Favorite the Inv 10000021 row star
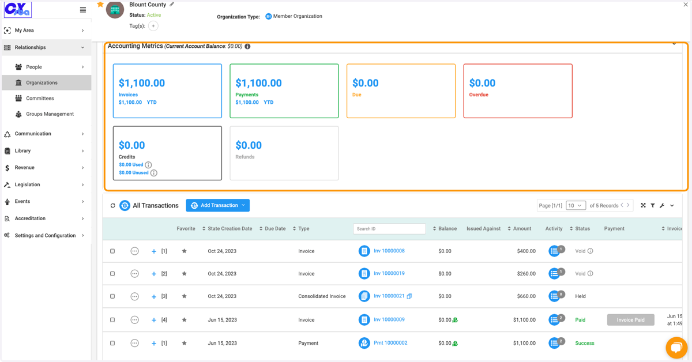 [x=184, y=296]
